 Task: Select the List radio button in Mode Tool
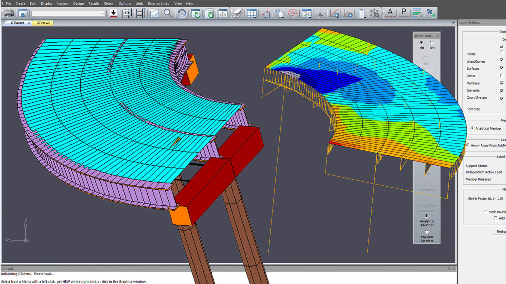(431, 43)
